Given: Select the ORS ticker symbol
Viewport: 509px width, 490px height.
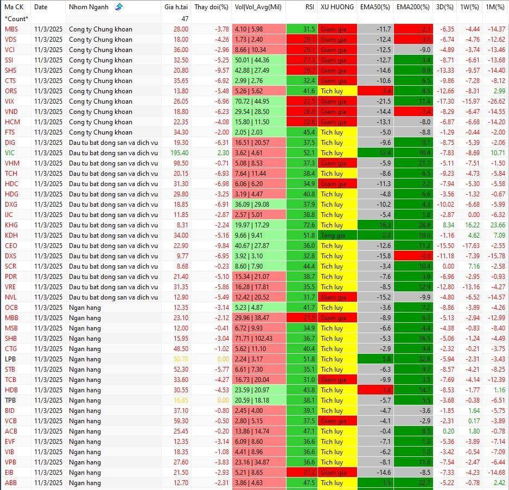Looking at the screenshot, I should coord(11,91).
